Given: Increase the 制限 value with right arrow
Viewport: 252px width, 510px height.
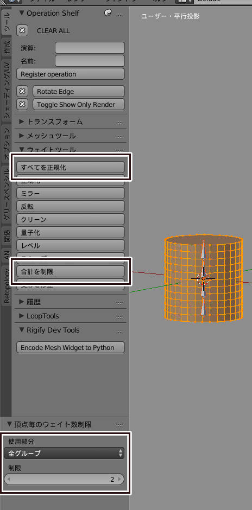Looking at the screenshot, I should coord(121,479).
